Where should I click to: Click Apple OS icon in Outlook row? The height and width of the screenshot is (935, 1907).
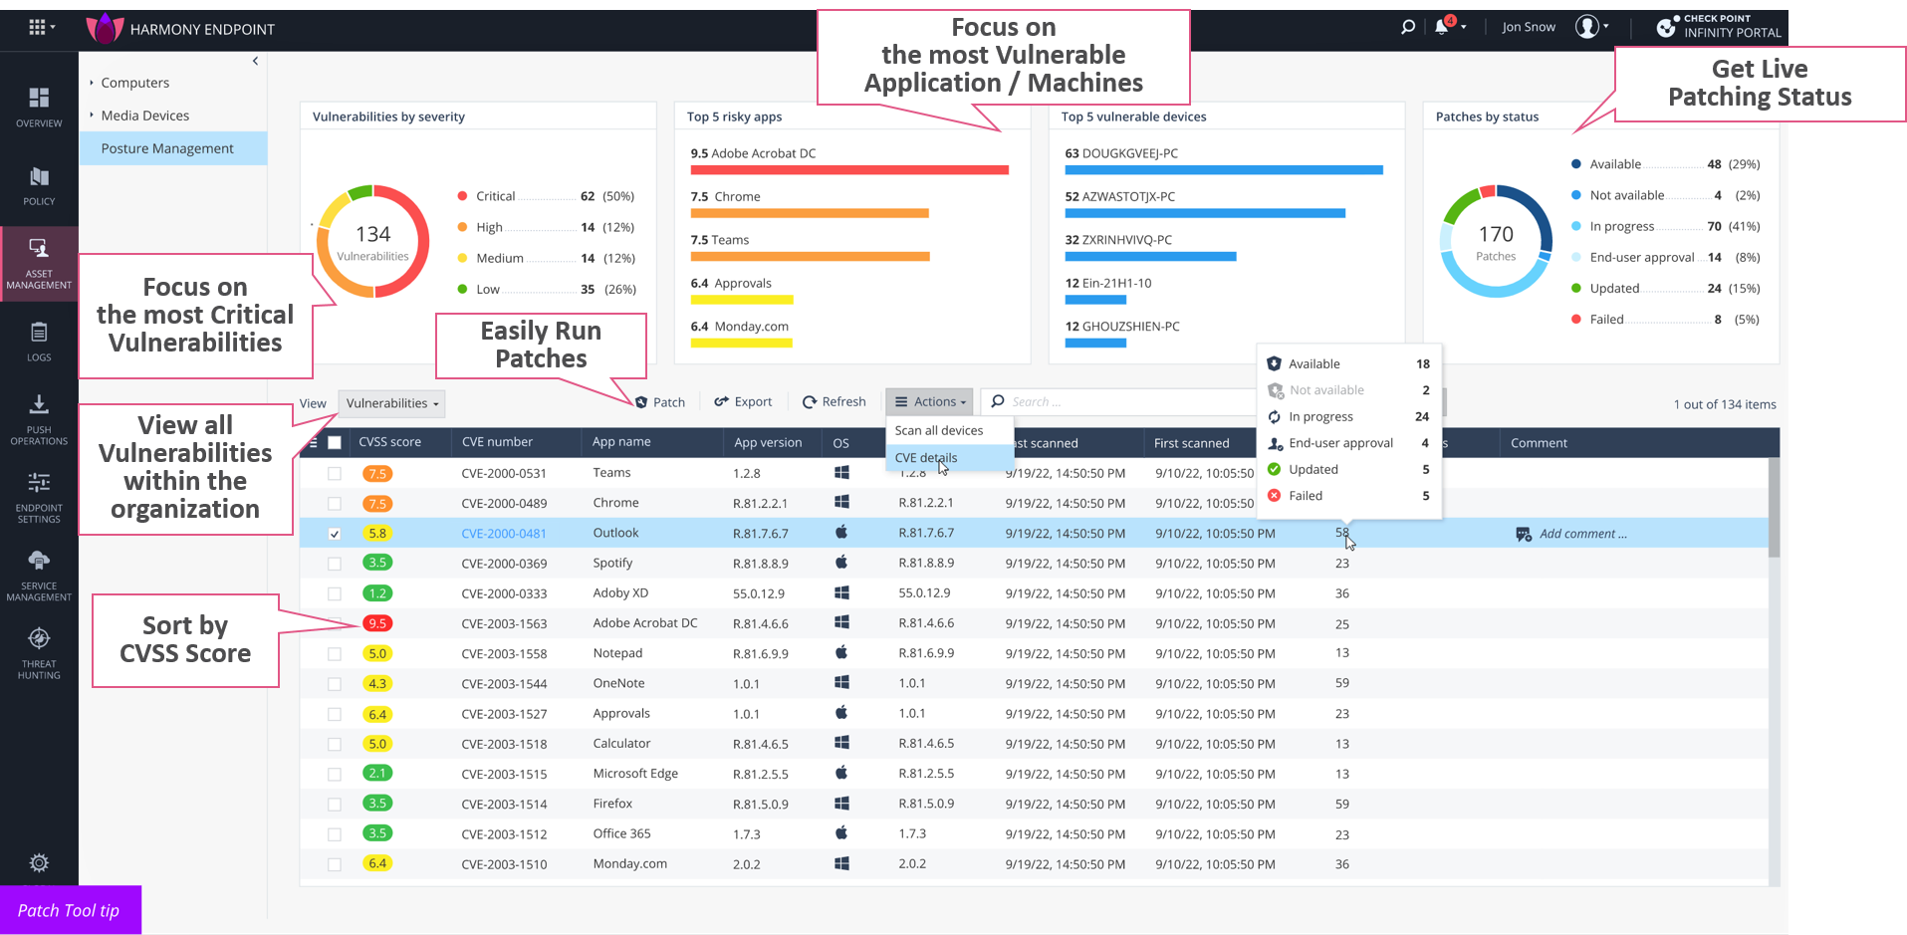(841, 533)
